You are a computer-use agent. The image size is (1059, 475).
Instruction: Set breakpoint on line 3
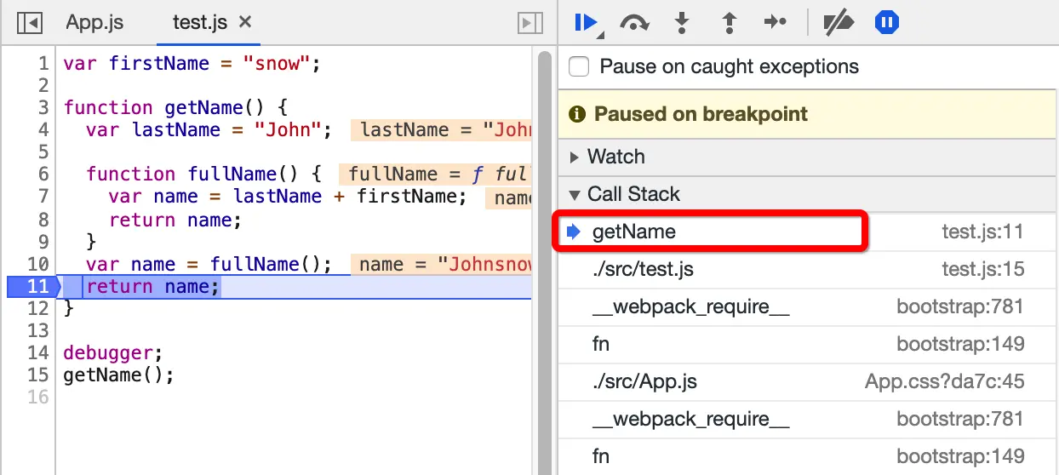pyautogui.click(x=43, y=107)
